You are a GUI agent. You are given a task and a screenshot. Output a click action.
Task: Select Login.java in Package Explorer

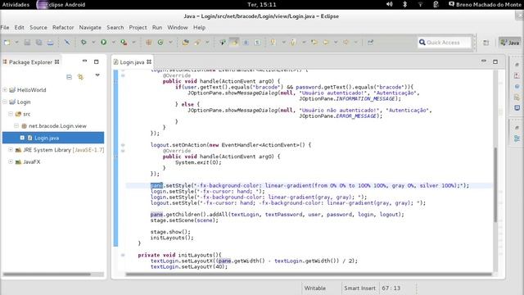coord(53,138)
